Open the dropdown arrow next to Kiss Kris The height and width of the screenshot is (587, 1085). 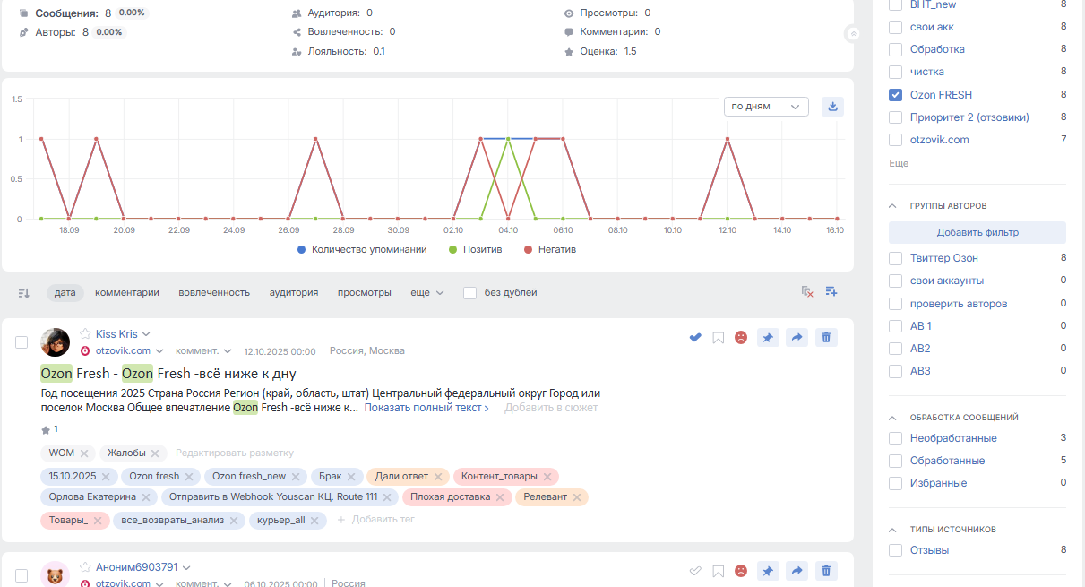coord(146,334)
